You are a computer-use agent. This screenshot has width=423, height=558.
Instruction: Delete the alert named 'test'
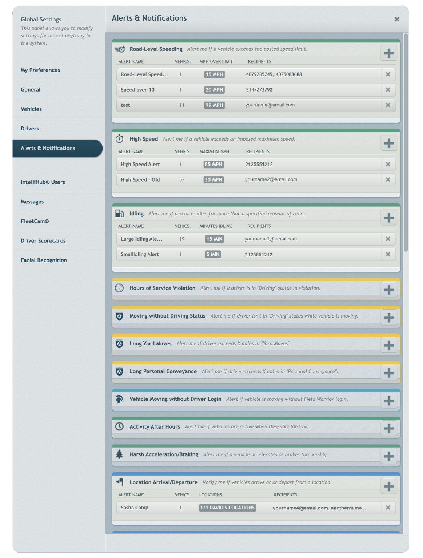(388, 105)
